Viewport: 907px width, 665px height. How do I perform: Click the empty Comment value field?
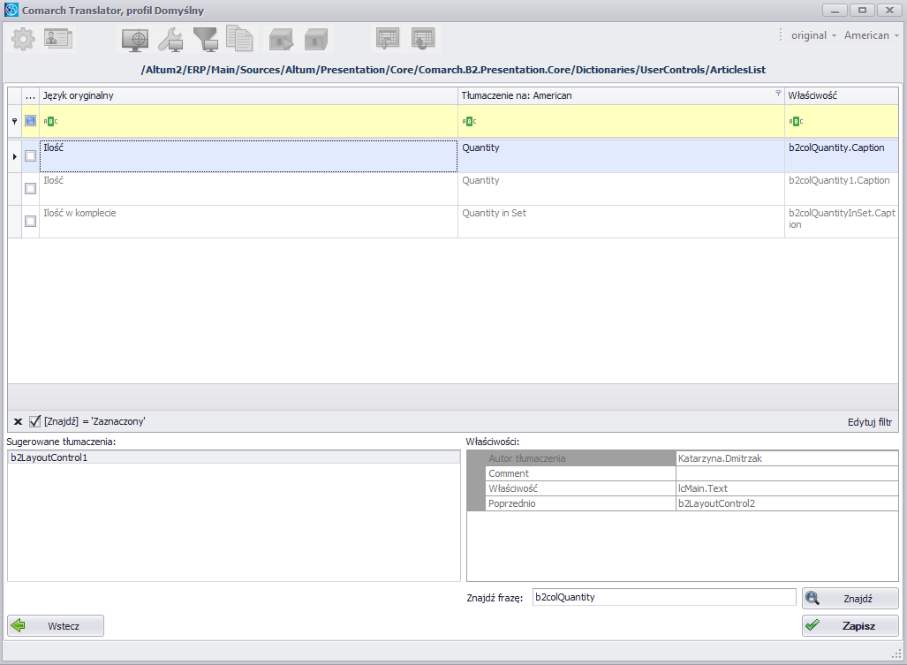(787, 473)
